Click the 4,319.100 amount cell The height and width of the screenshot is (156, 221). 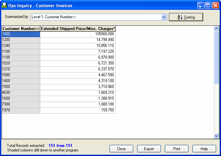78,81
